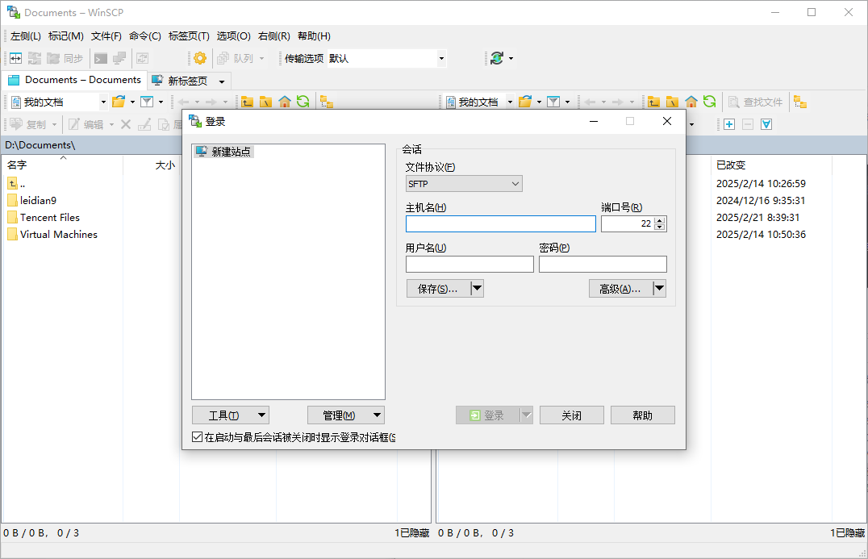This screenshot has height=559, width=868.
Task: Click the plus select files icon
Action: 729,124
